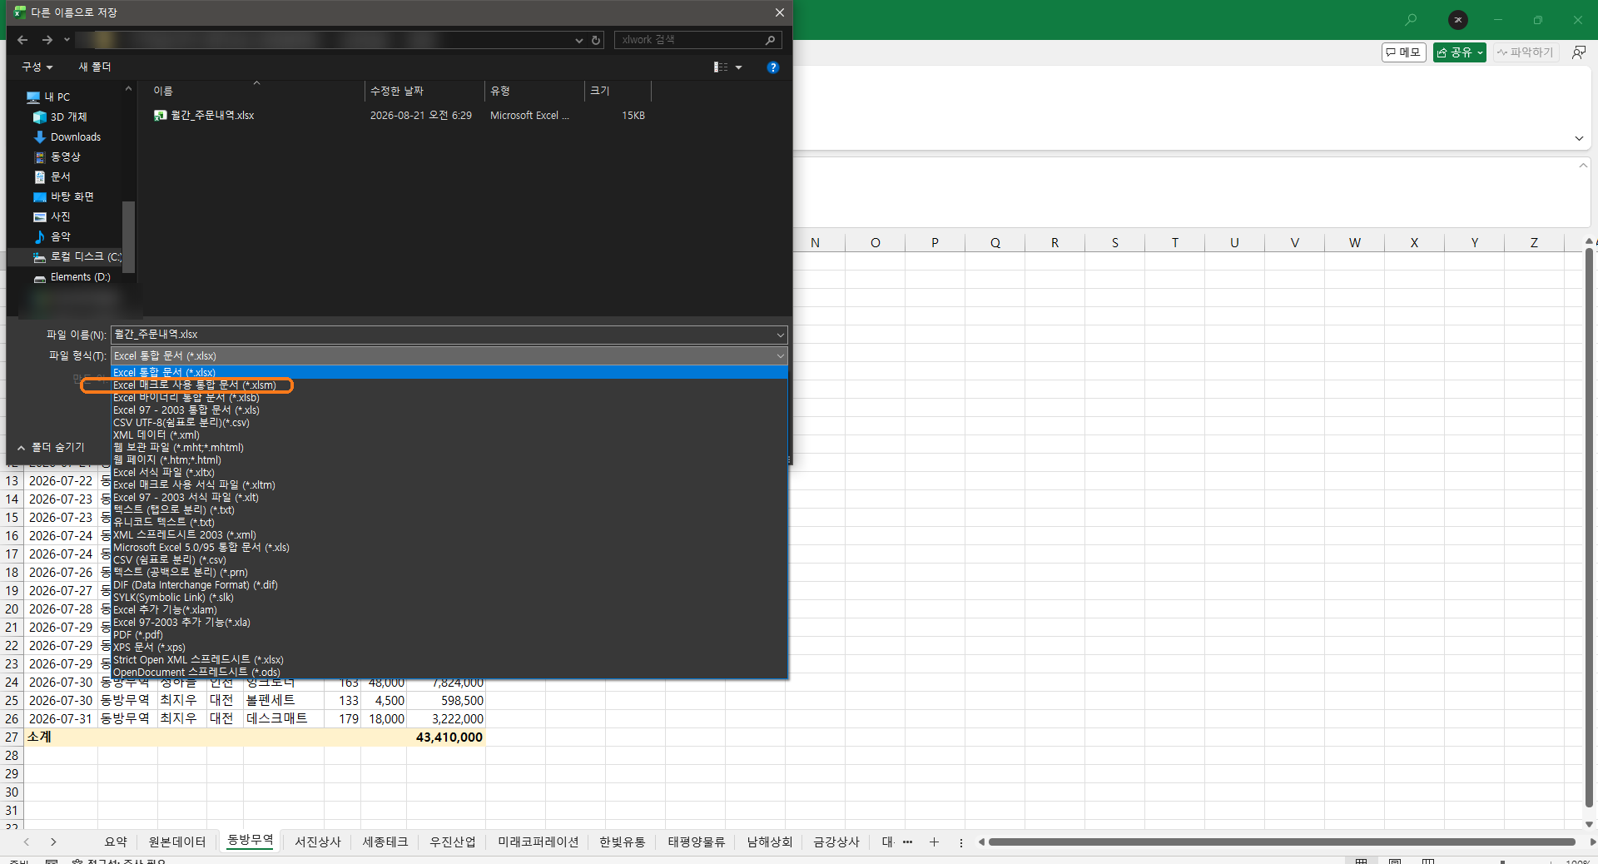Open the 메모 comments button
This screenshot has height=864, width=1598.
[1404, 52]
